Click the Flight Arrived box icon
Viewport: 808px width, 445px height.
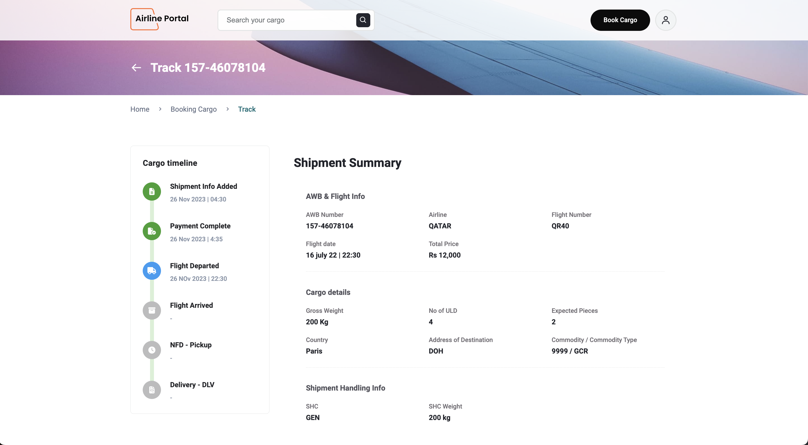[x=152, y=310]
